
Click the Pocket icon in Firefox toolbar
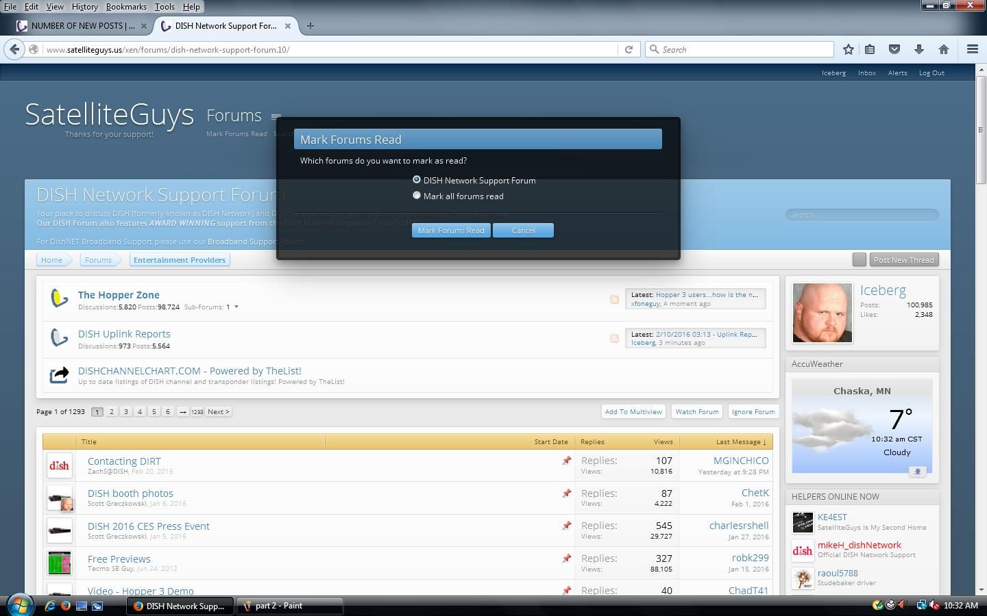tap(894, 49)
